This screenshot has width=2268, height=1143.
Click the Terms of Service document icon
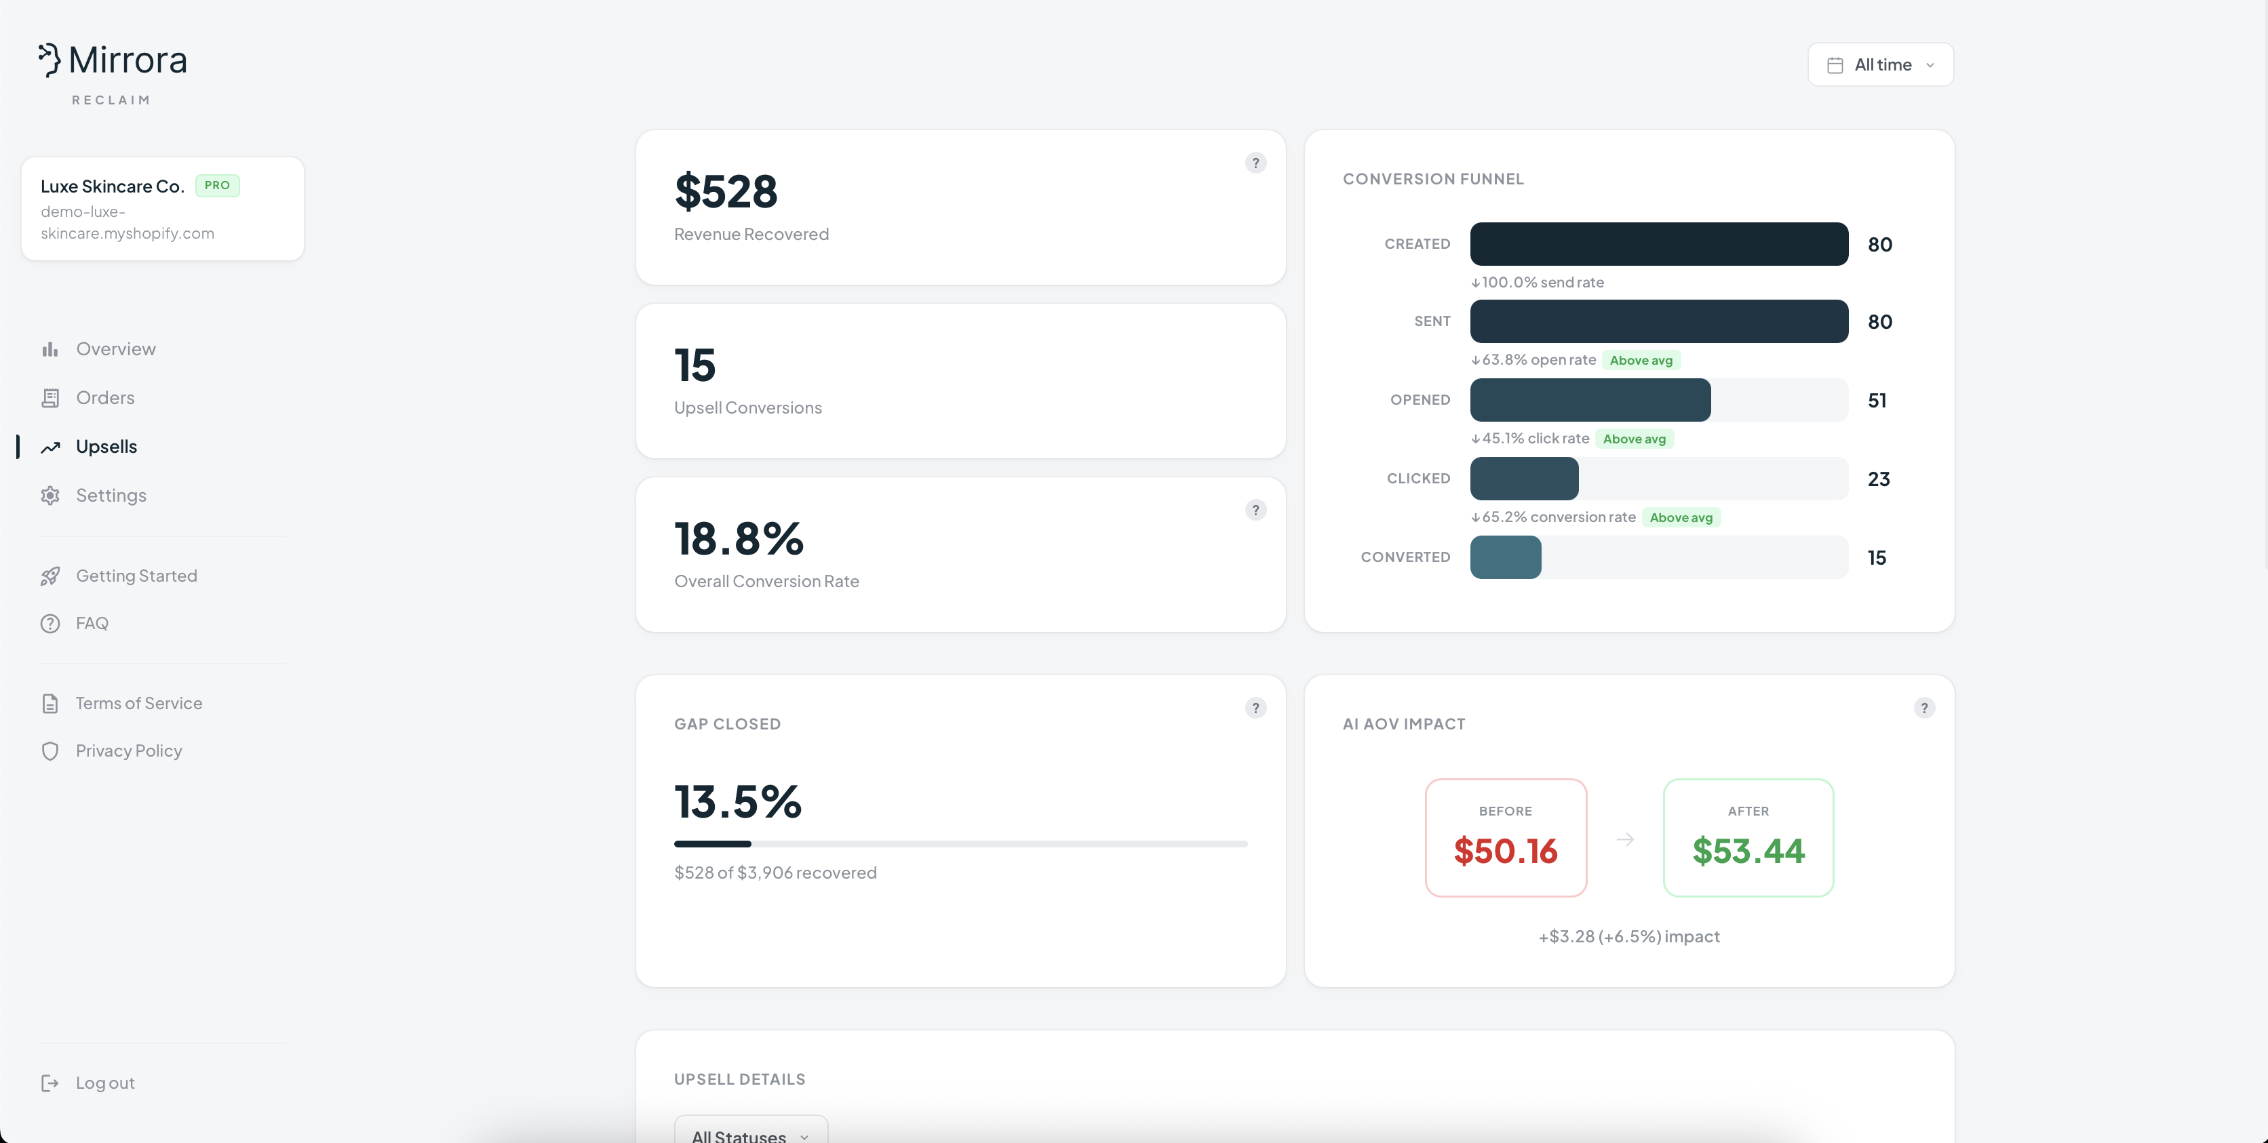coord(50,702)
